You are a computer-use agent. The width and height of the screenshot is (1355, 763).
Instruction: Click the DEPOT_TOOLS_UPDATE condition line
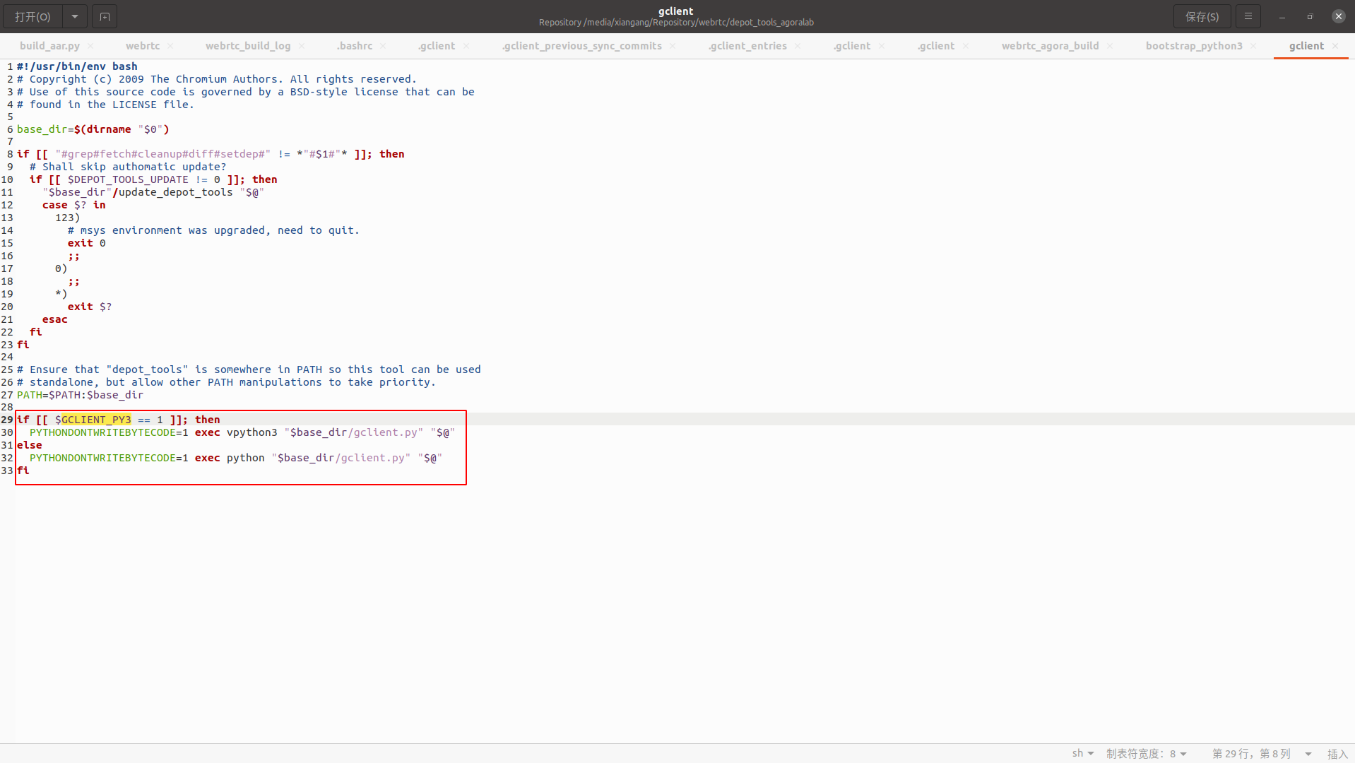tap(153, 179)
